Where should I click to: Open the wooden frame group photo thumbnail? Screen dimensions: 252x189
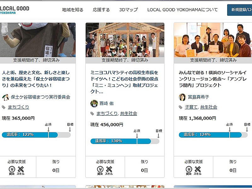125,40
